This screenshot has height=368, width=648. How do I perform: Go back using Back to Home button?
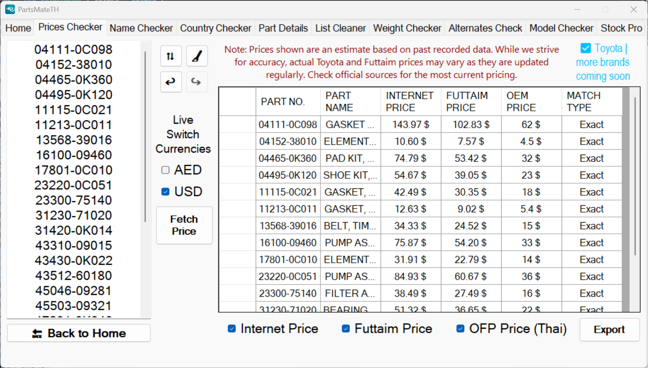click(79, 333)
